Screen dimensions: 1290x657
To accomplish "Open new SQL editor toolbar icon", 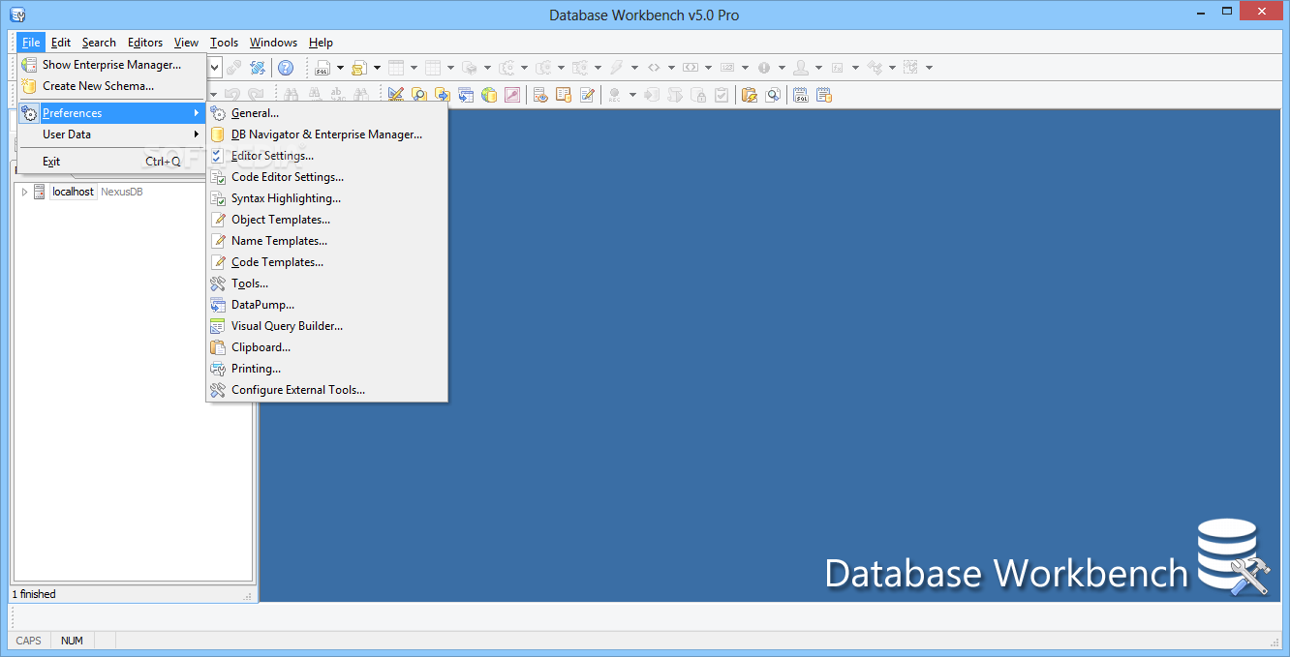I will tap(322, 68).
